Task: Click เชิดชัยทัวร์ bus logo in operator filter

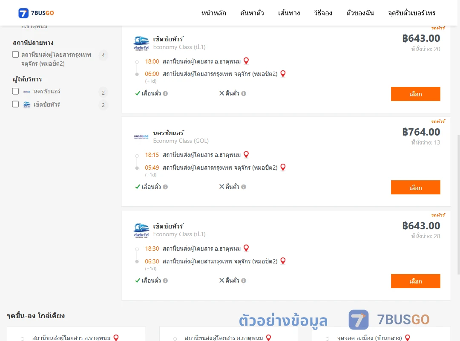Action: click(27, 104)
